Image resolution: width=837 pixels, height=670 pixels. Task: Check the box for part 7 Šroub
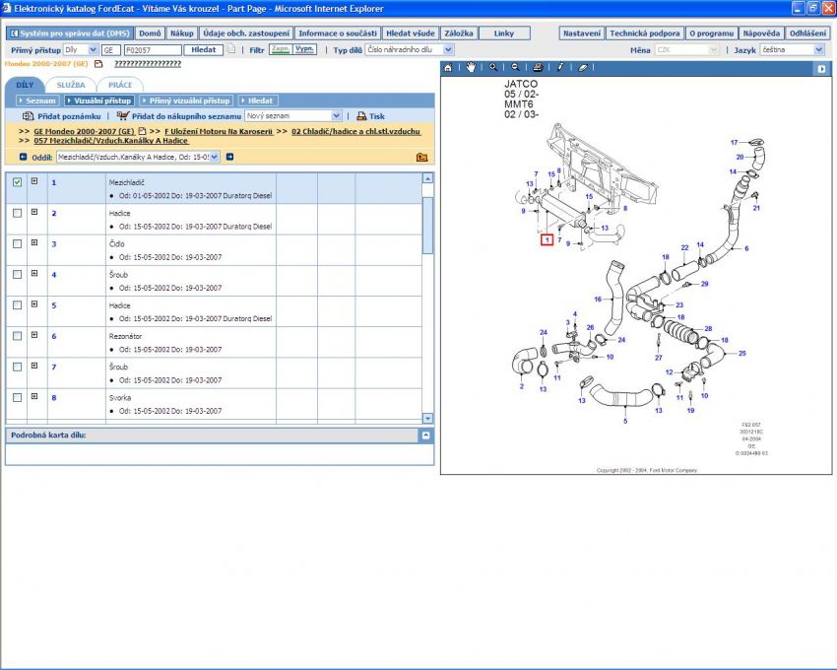17,367
